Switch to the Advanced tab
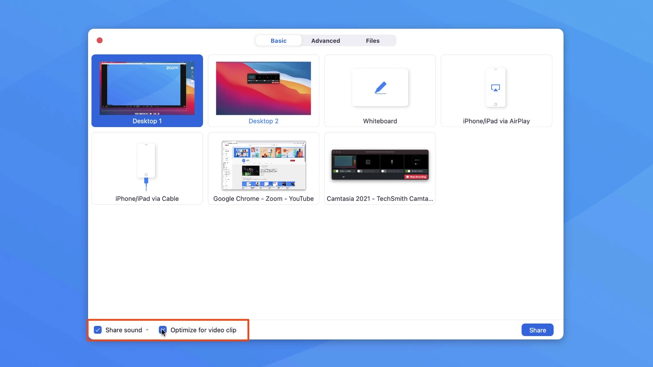This screenshot has height=367, width=653. (325, 41)
